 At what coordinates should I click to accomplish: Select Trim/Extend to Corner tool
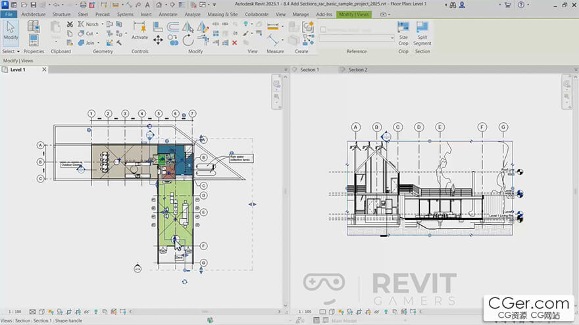coord(203,40)
